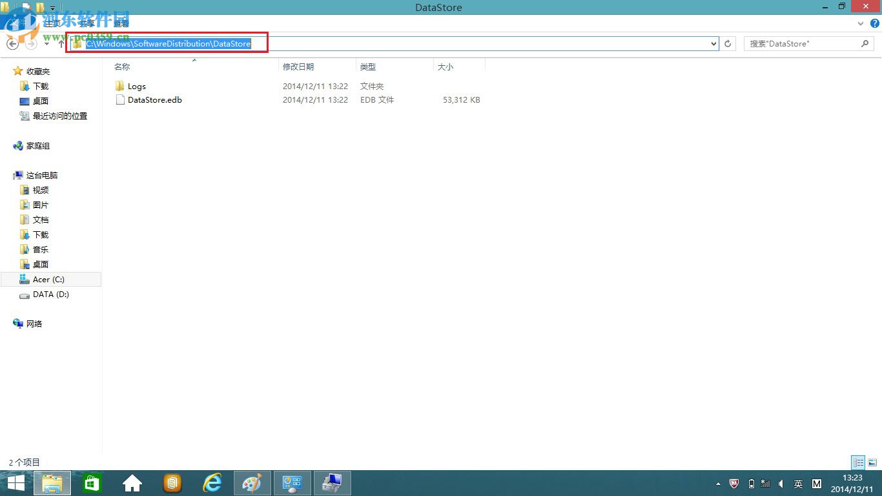Expand the quick access toolbar customize dropdown

point(52,8)
